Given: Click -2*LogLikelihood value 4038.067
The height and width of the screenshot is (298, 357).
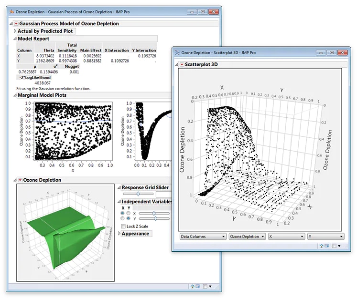Looking at the screenshot, I should click(x=43, y=83).
